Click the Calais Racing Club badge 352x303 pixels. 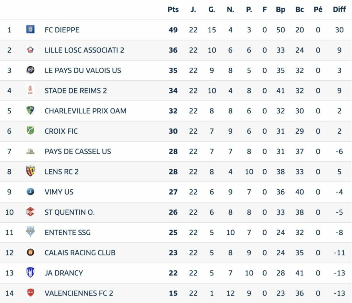point(30,252)
